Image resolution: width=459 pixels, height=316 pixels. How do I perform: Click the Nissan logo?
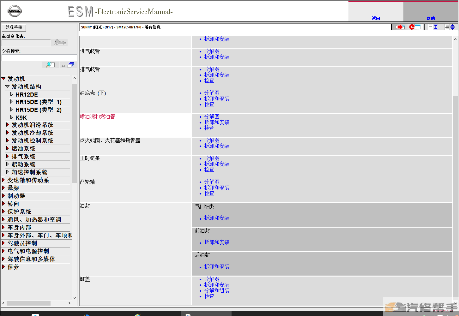15,11
